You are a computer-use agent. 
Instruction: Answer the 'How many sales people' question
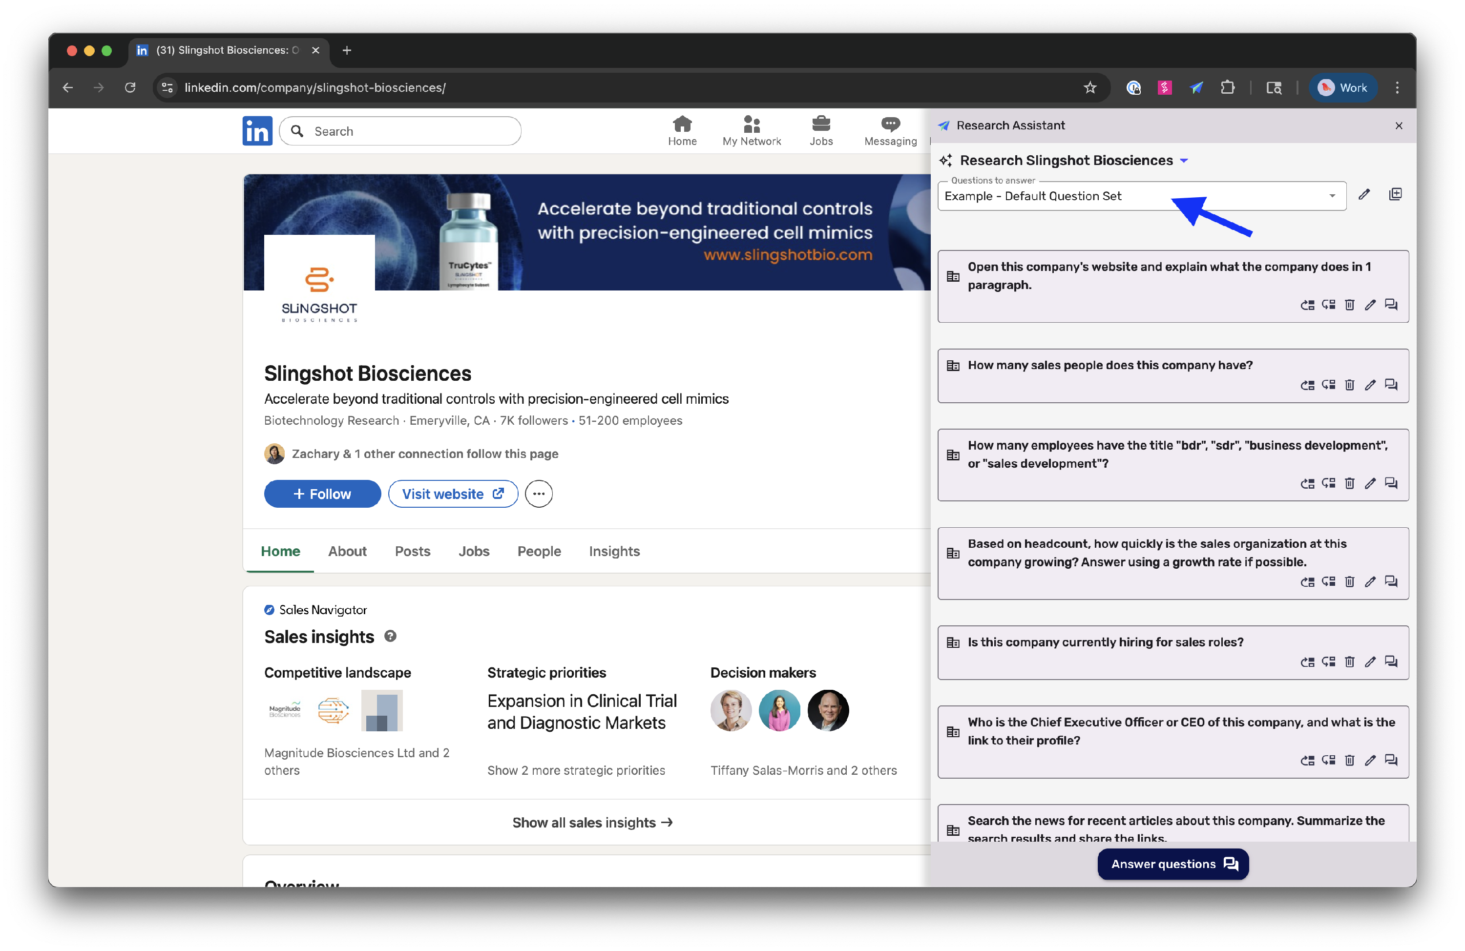pos(1391,385)
